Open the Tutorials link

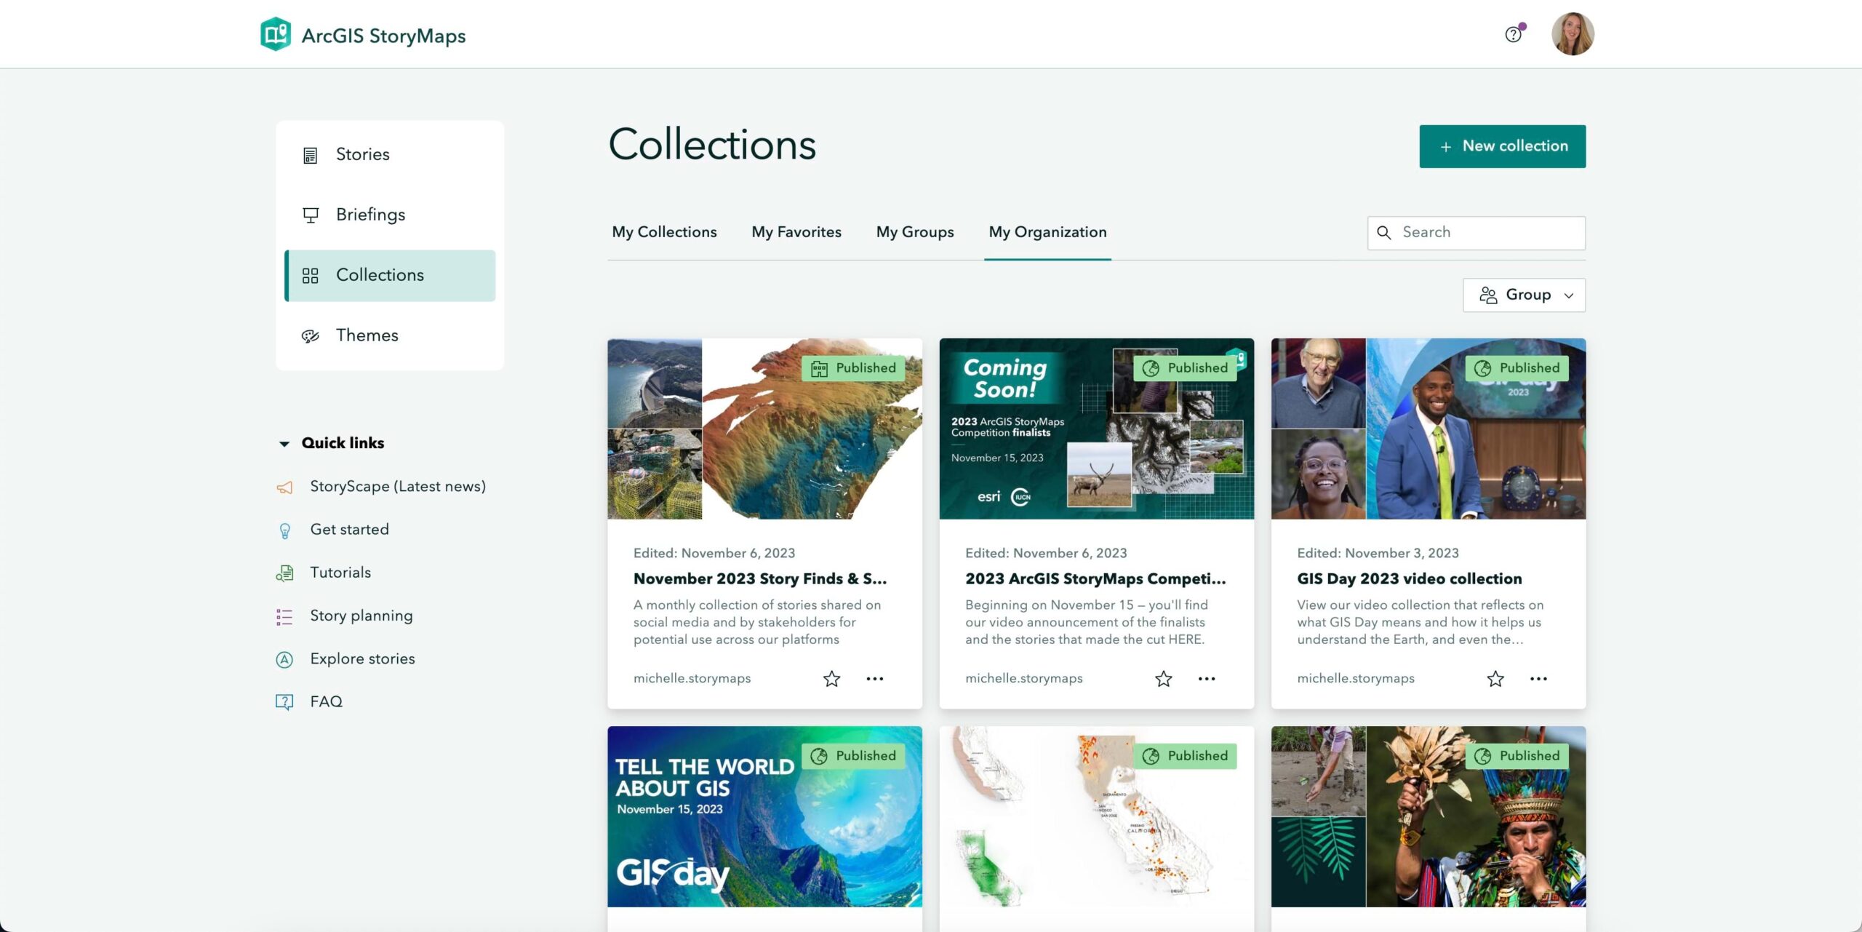click(340, 573)
